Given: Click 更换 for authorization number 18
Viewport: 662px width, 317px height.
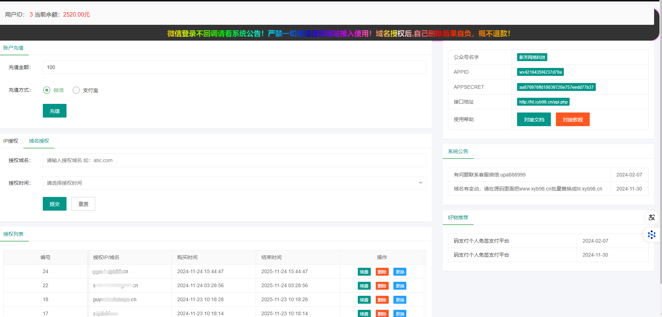Looking at the screenshot, I should 400,300.
